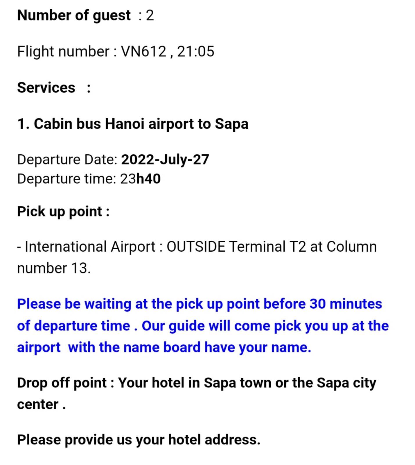Select the Services heading
The width and height of the screenshot is (415, 465).
tap(46, 87)
